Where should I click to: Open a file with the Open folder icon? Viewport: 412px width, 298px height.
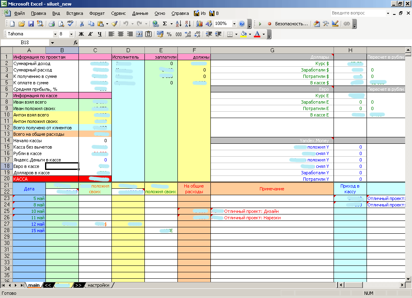22,24
